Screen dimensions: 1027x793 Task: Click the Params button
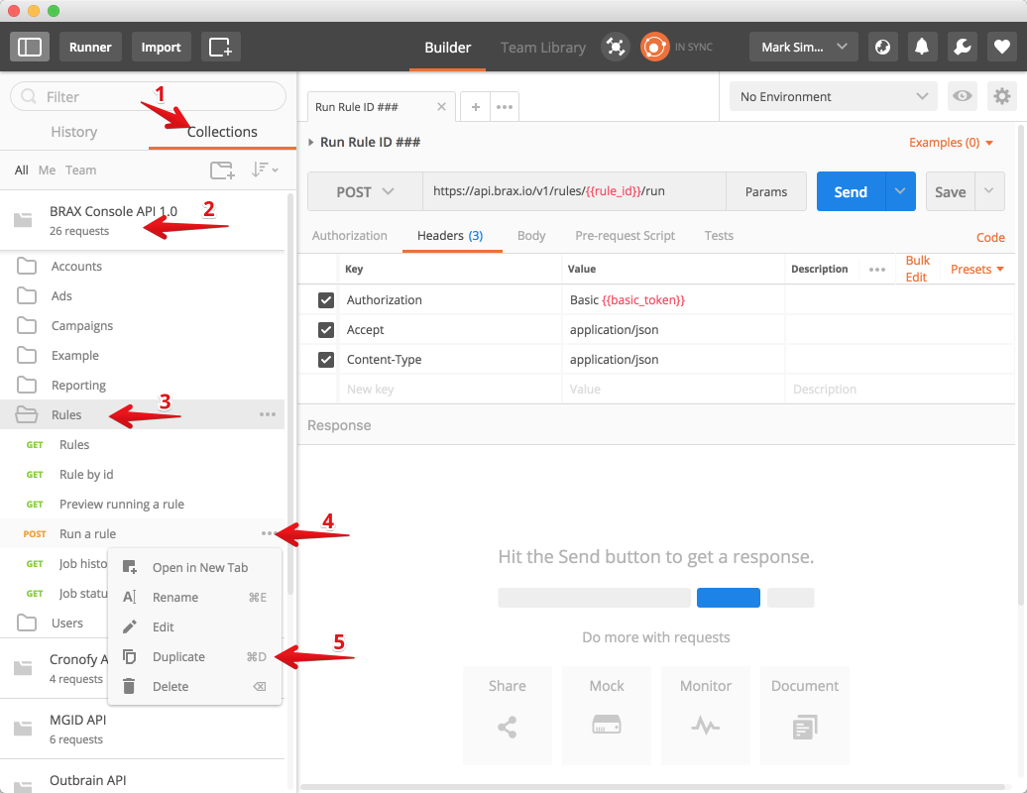pyautogui.click(x=765, y=192)
